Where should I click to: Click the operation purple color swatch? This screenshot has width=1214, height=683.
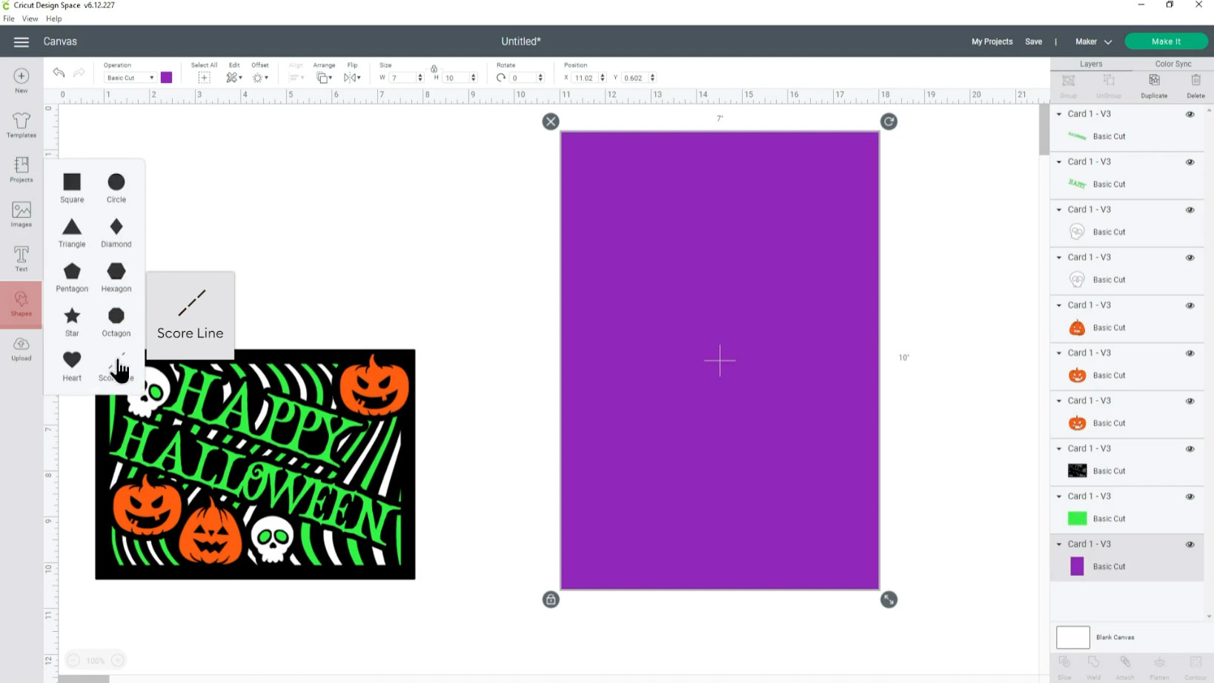pyautogui.click(x=167, y=78)
